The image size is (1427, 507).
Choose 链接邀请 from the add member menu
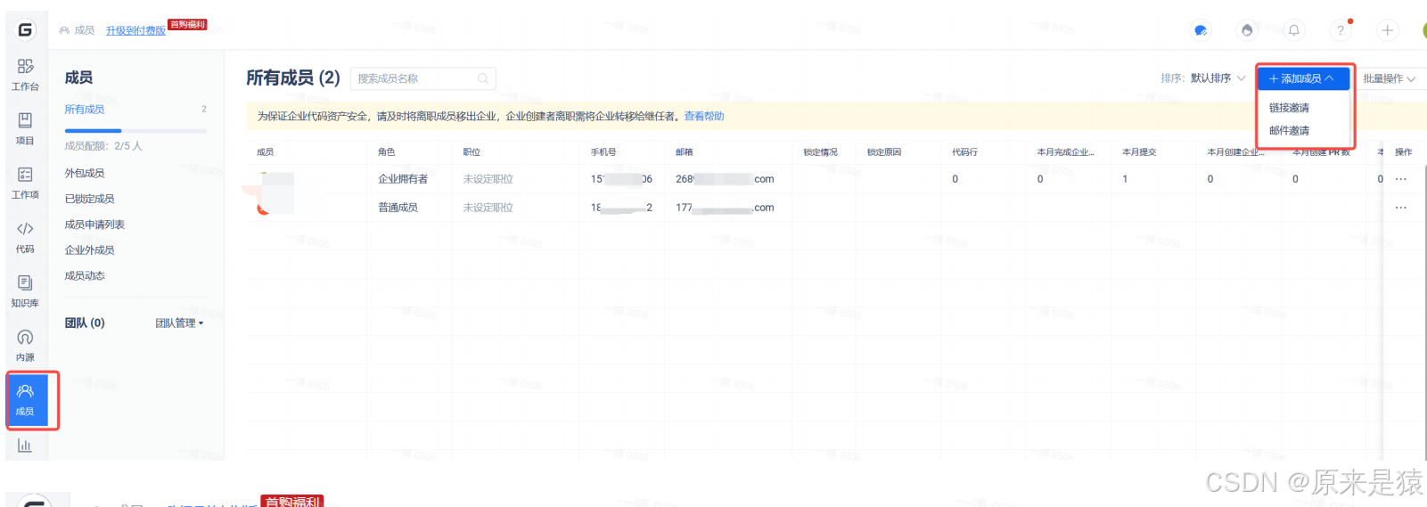coord(1289,108)
